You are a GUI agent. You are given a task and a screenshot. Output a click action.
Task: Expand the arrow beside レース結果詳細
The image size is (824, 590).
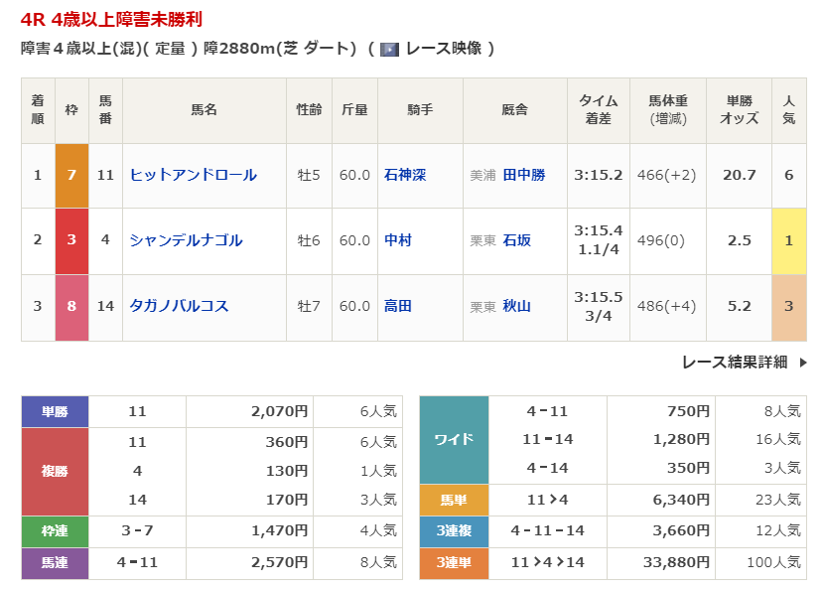(802, 363)
